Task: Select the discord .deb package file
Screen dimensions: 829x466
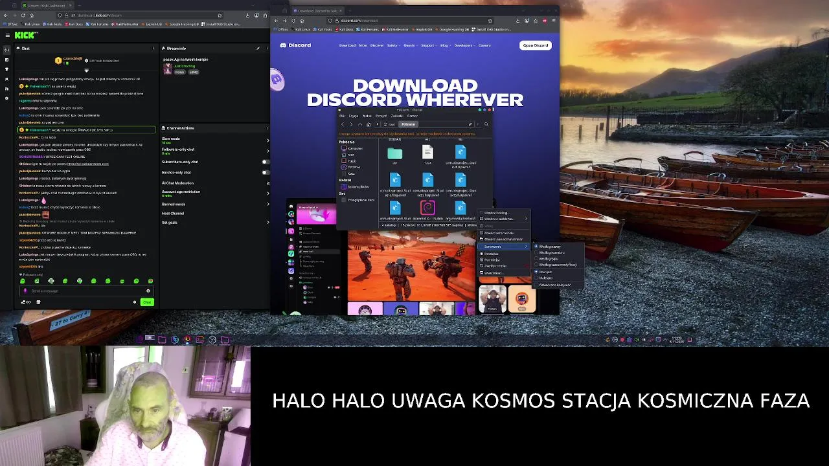Action: pyautogui.click(x=427, y=211)
